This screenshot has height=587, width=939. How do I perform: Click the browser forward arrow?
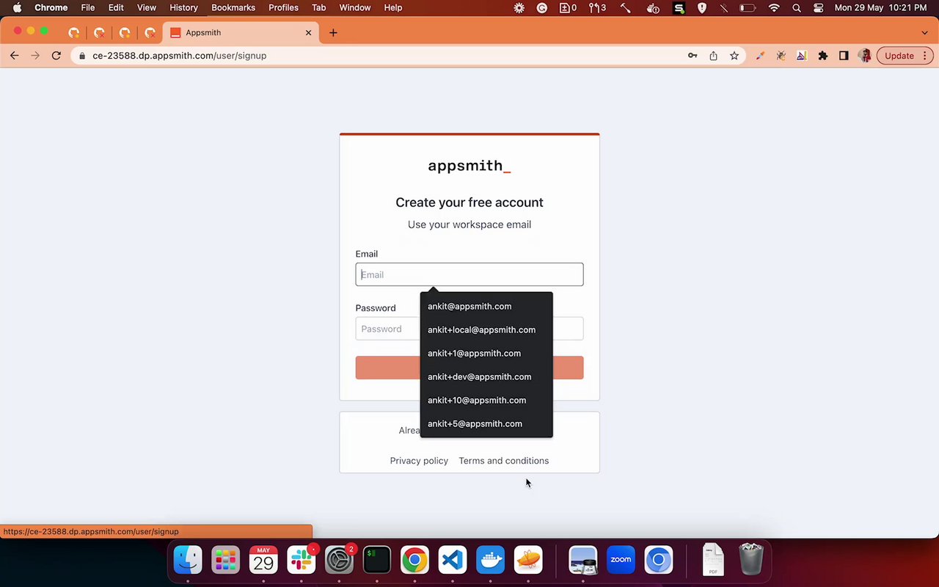35,56
